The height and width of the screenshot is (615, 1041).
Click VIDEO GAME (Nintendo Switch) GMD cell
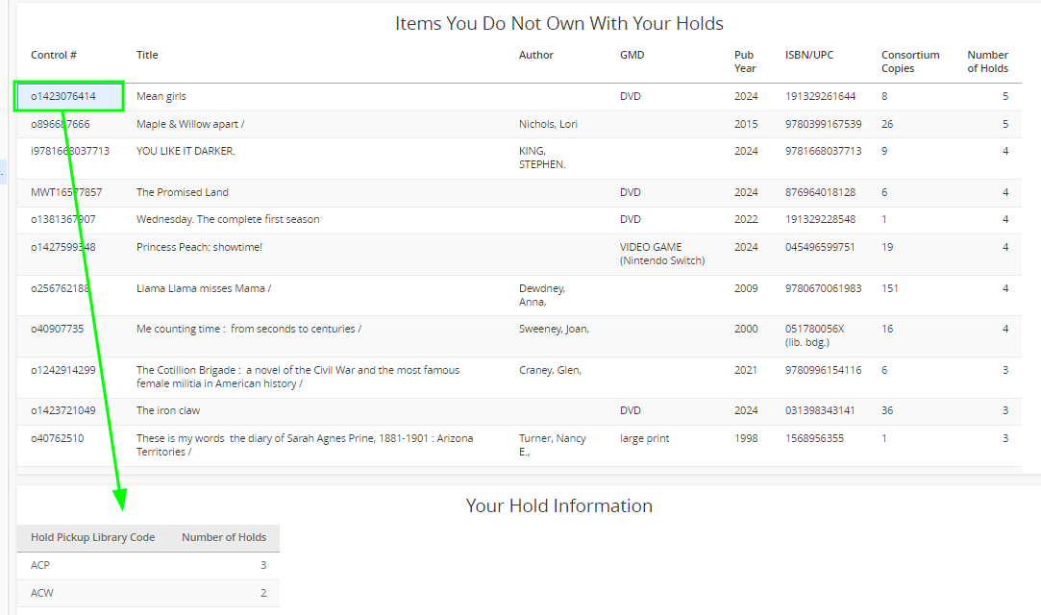point(662,254)
